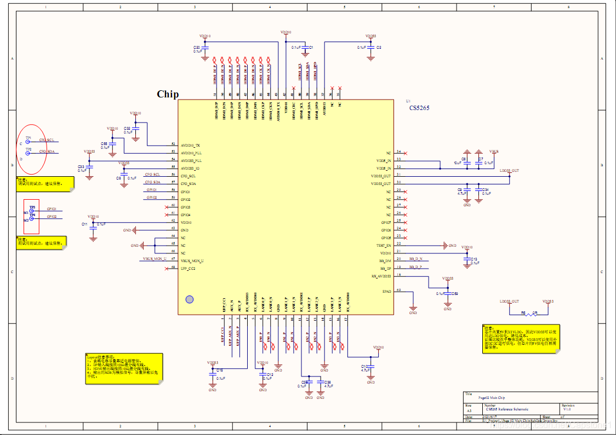Select capacitor C59 on RX_AVDD33
This screenshot has width=616, height=435.
click(448, 293)
